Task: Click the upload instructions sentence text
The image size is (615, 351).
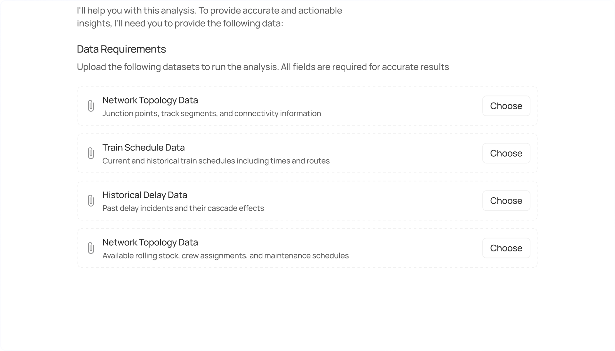Action: coord(263,67)
